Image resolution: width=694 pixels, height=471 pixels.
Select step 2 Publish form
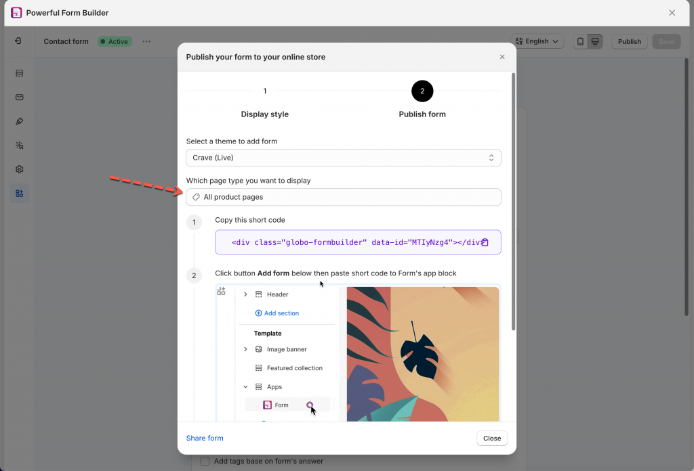[422, 91]
